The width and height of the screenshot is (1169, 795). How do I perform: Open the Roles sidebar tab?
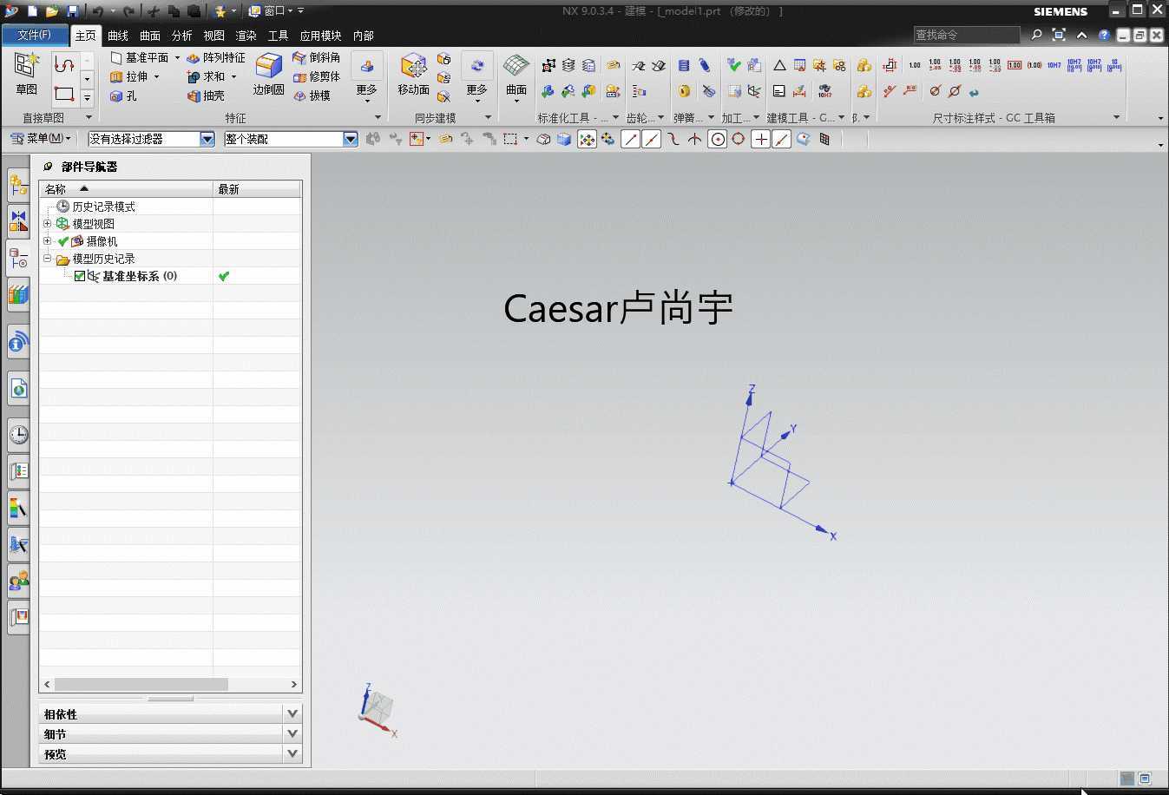pos(18,581)
